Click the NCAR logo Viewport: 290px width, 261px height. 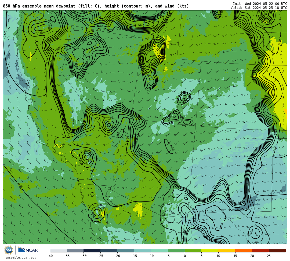(x=28, y=250)
